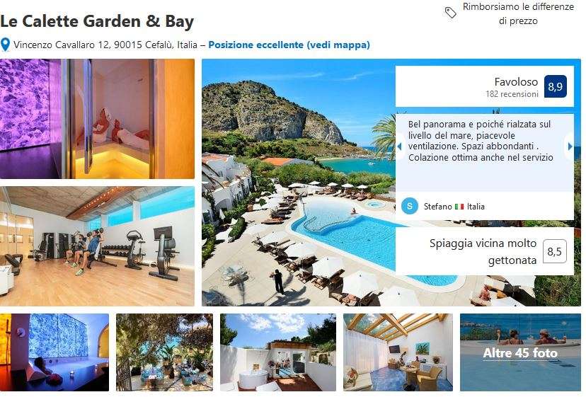Viewport: 586px width, 397px height.
Task: Open the large pool panorama photo
Action: pyautogui.click(x=299, y=183)
